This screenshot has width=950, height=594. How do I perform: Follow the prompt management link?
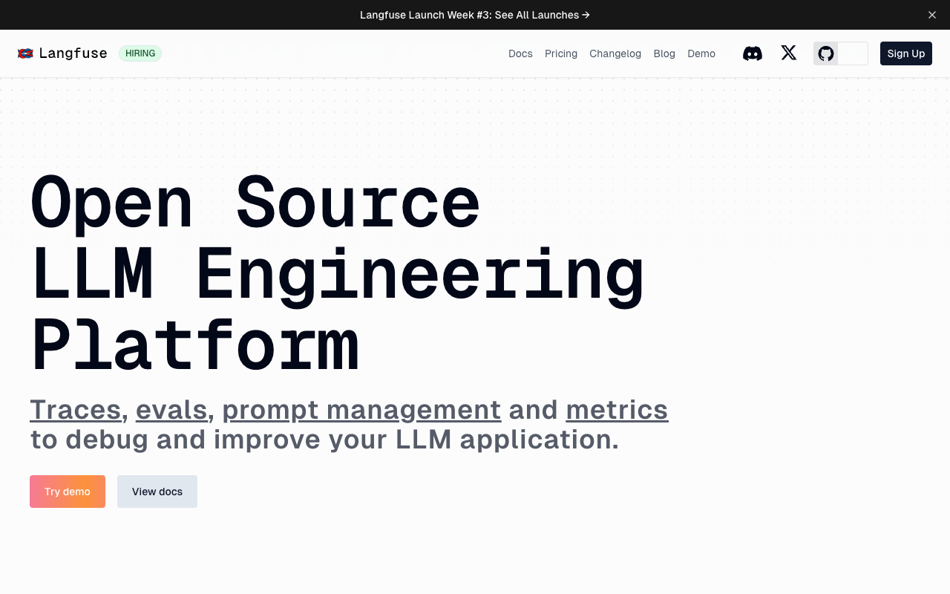coord(361,410)
